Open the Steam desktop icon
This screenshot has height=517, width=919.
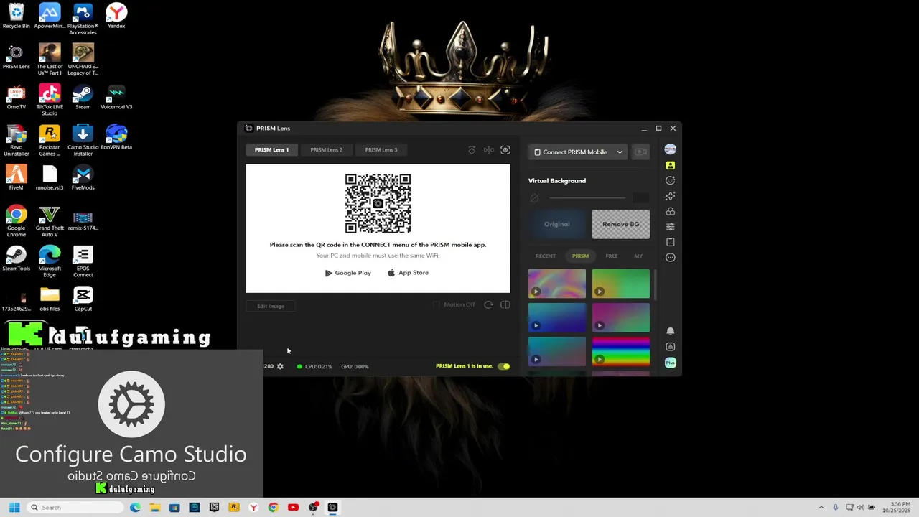(83, 98)
